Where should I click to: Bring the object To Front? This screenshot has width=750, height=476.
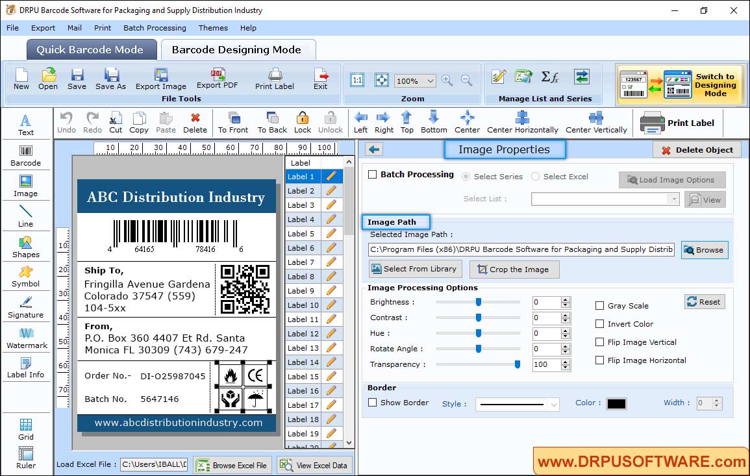(233, 123)
